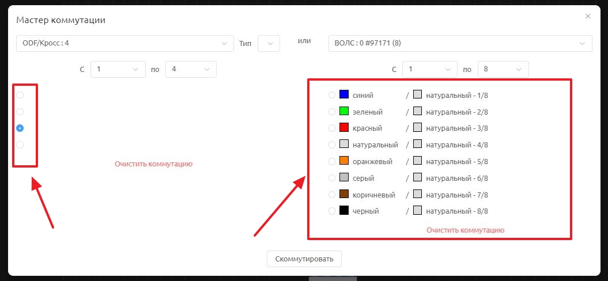Image resolution: width=608 pixels, height=281 pixels.
Task: Open the right С dropdown next to по 8
Action: 429,69
